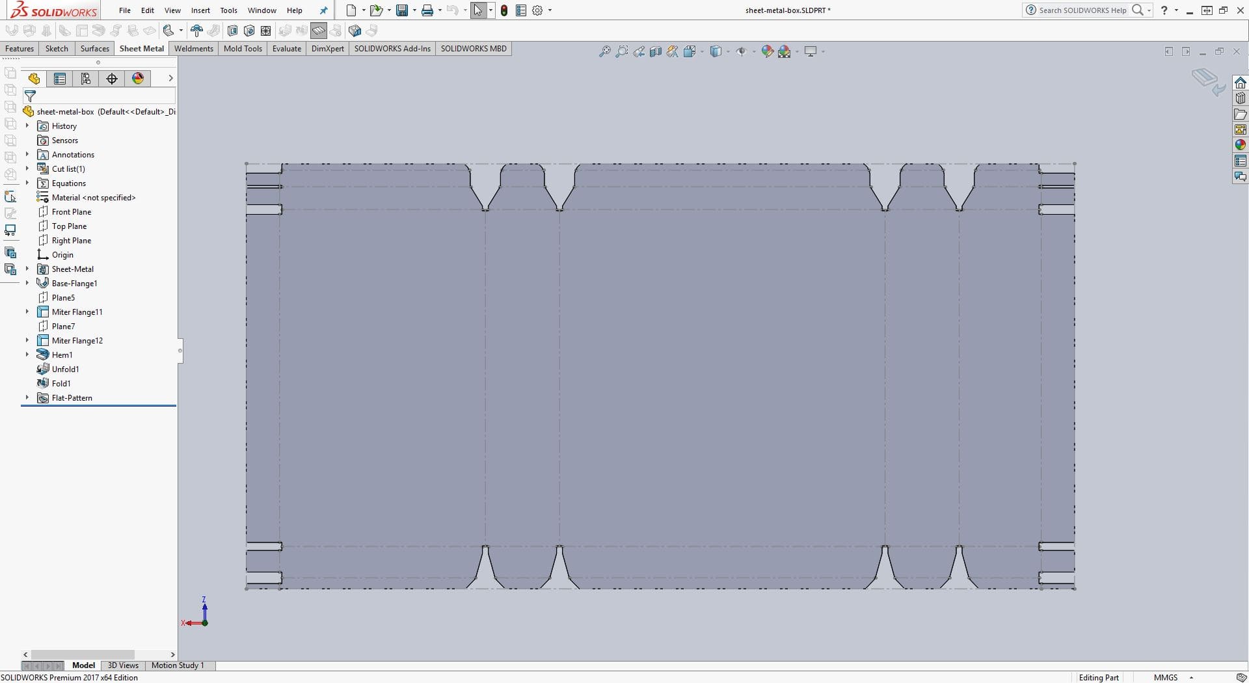Expand the Hem1 feature

point(27,355)
